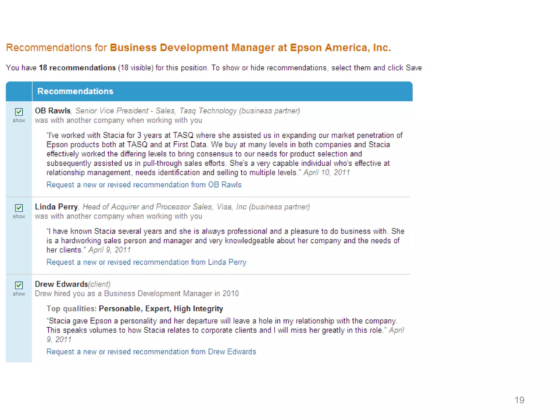Click the bold 18 recommendations text
Viewport: 558px width, 419px height.
(77, 68)
